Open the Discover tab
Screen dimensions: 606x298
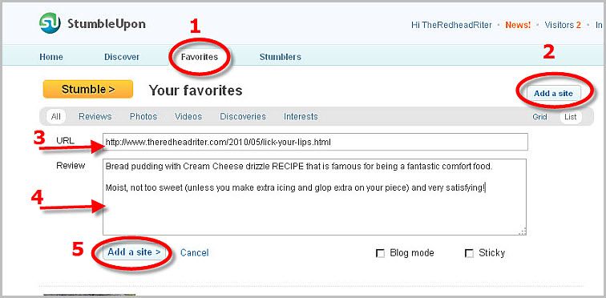122,57
